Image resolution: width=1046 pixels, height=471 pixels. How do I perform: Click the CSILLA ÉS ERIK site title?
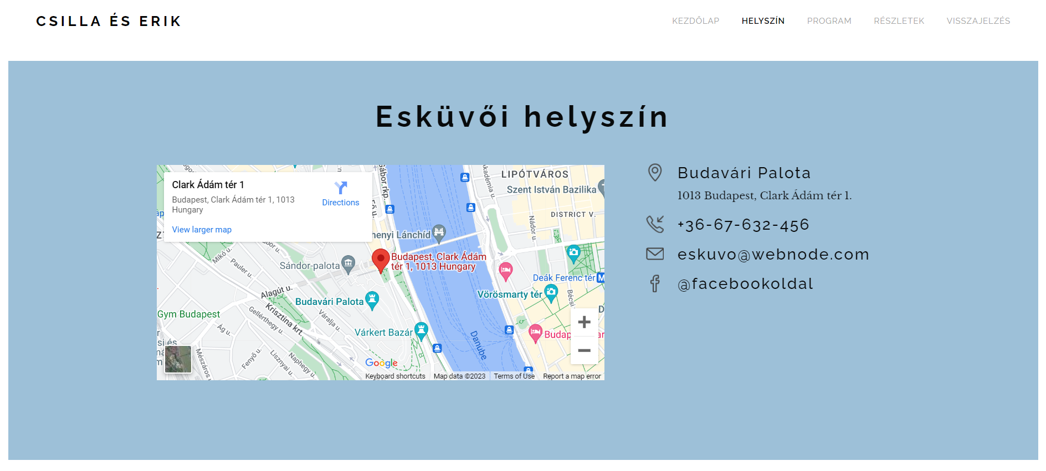point(109,21)
